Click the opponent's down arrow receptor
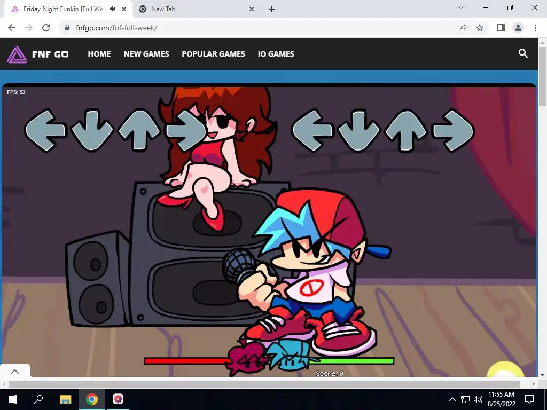 tap(92, 131)
